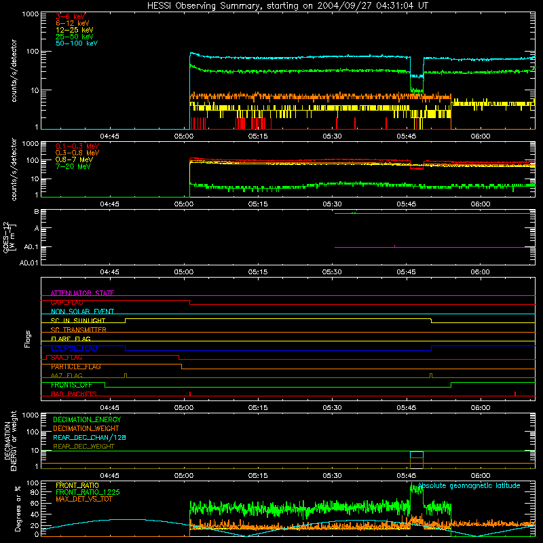543x543 pixels.
Task: Select the NON_SOLAR_EVENT flag label
Action: coord(82,312)
